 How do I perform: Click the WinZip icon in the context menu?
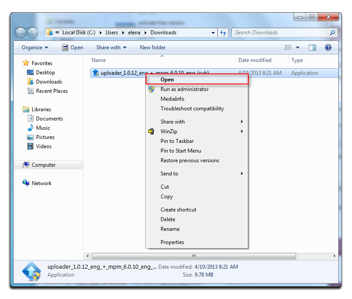click(151, 131)
